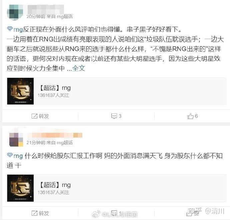The image size is (230, 220).
Task: Open RNG logo thumbnail in second topic card
Action: coord(20,188)
